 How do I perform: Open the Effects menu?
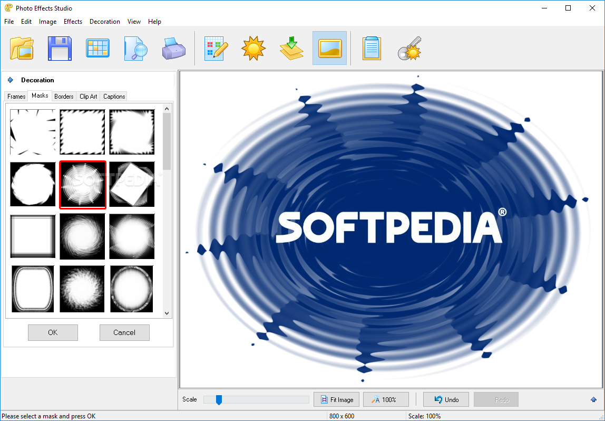tap(73, 22)
